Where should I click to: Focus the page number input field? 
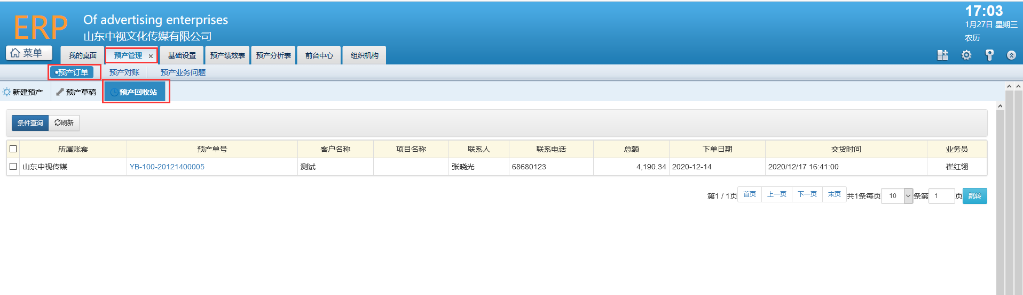pyautogui.click(x=942, y=196)
